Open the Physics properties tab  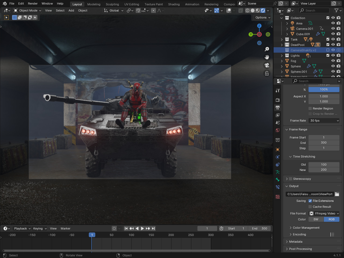(x=278, y=157)
